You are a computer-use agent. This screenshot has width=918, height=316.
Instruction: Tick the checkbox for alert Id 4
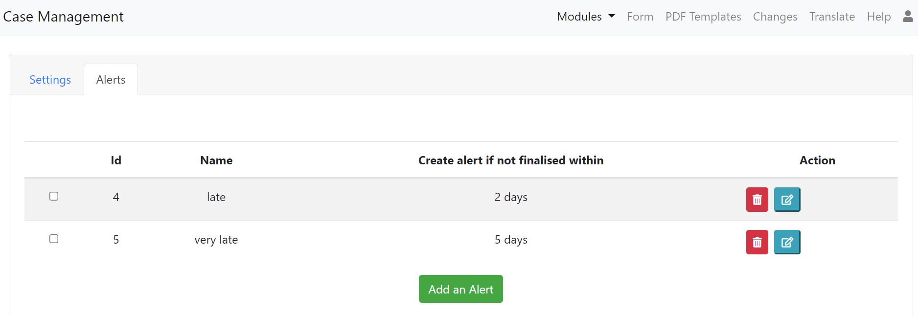tap(54, 196)
